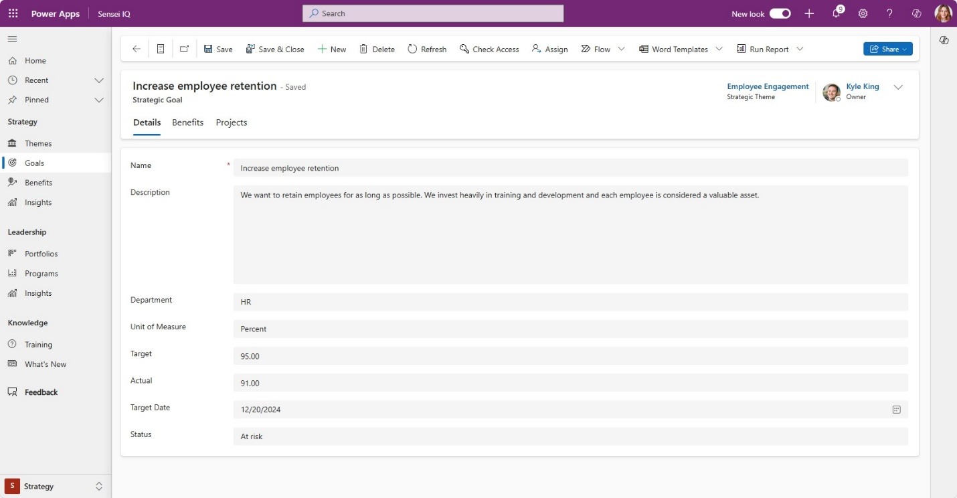Assign the record to another user
This screenshot has width=957, height=498.
point(549,49)
